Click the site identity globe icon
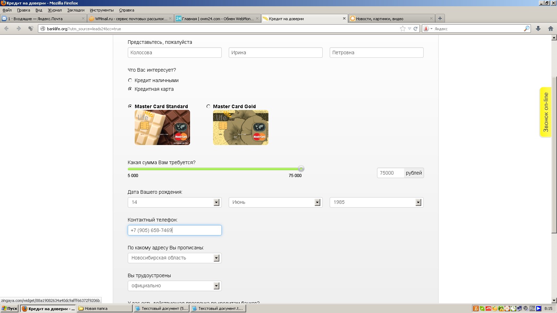 [x=43, y=29]
